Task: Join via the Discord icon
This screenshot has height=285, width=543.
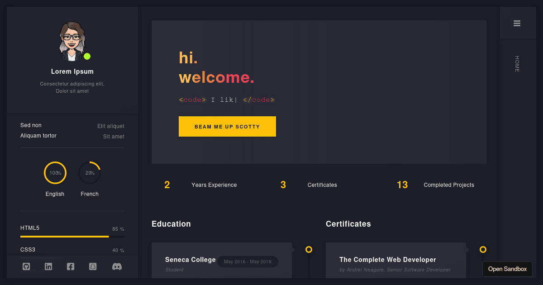Action: 117,266
